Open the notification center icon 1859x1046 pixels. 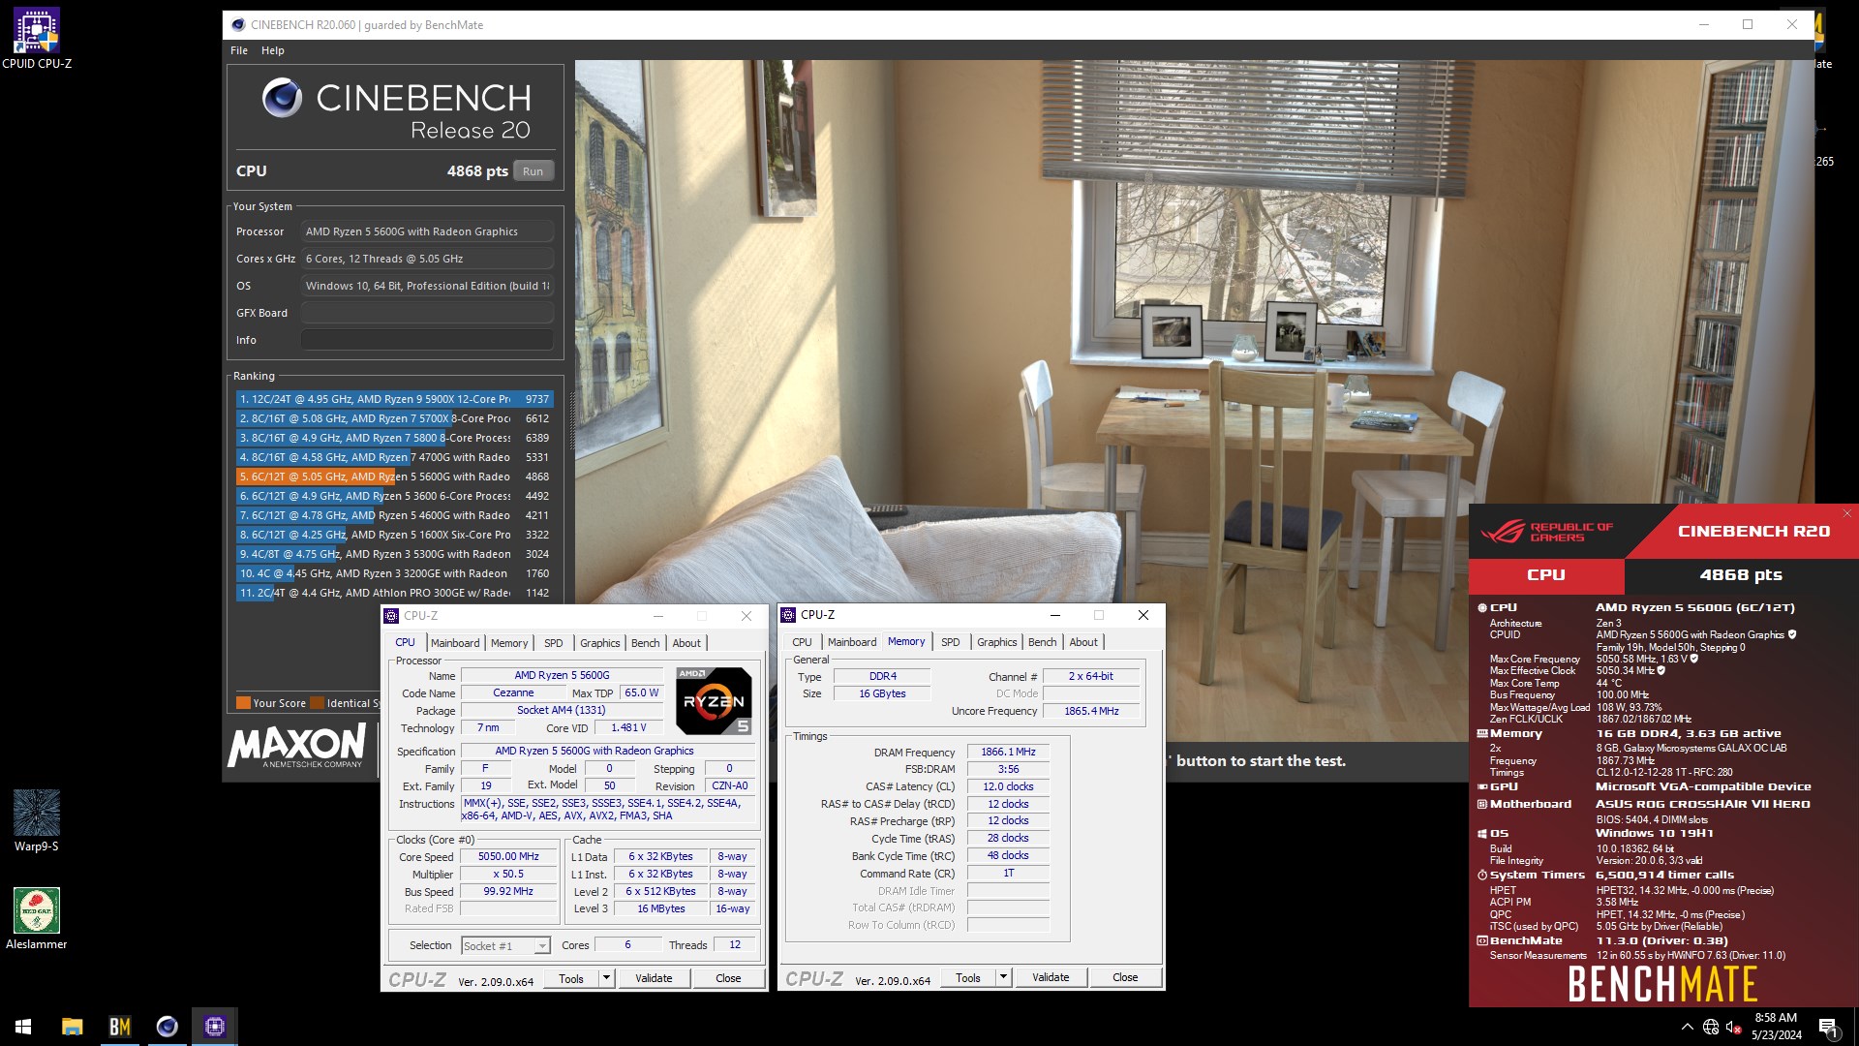(x=1828, y=1027)
